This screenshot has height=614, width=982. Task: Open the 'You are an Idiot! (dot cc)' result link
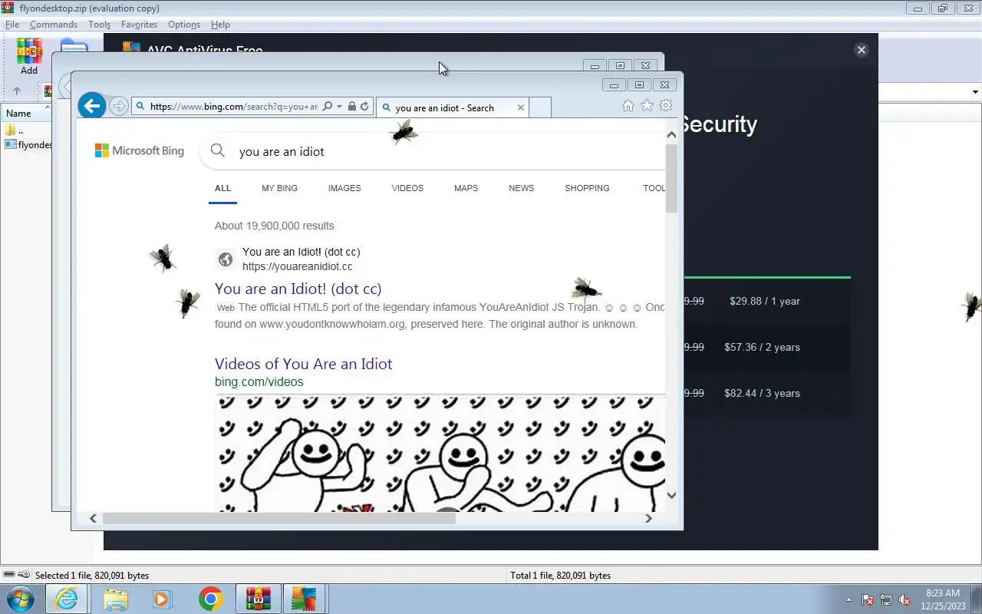[298, 289]
